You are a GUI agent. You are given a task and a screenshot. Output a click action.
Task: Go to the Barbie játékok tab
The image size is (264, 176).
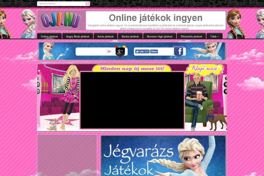point(130,37)
